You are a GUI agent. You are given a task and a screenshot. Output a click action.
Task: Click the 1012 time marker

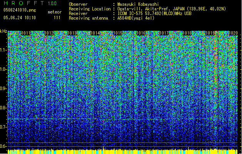49,33
